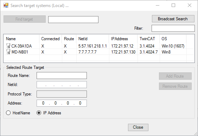Click the Add Route button

[x=175, y=76]
